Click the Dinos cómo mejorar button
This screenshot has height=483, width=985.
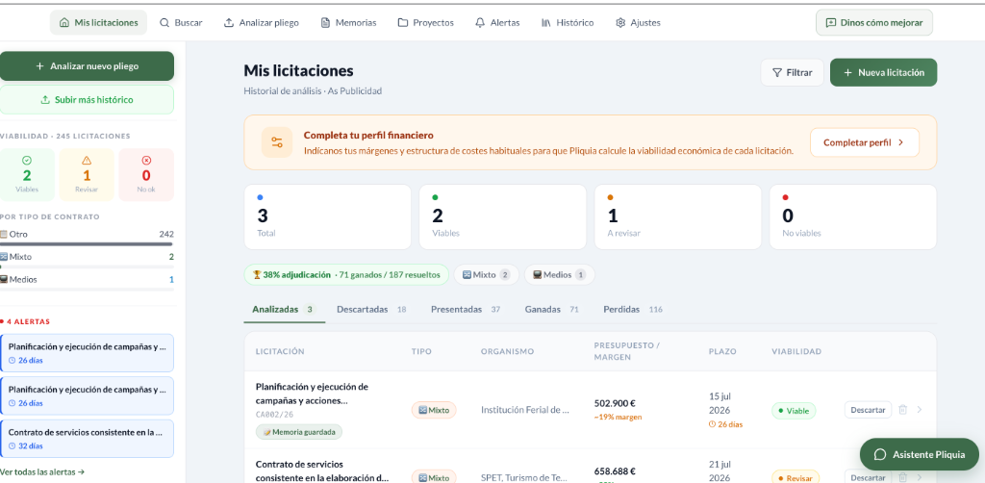tap(874, 23)
